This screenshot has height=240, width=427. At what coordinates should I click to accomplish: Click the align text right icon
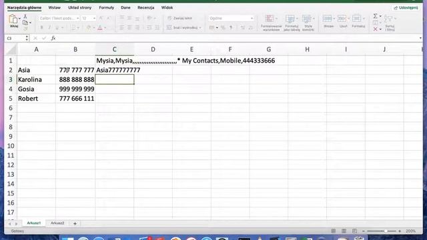[x=137, y=28]
